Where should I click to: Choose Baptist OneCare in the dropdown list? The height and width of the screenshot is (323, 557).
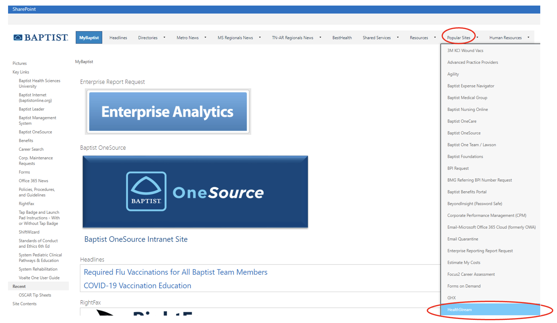(x=461, y=121)
